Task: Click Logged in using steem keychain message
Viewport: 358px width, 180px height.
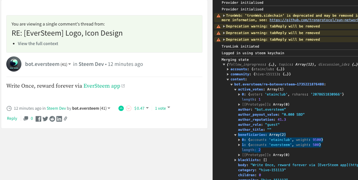Action: (253, 53)
